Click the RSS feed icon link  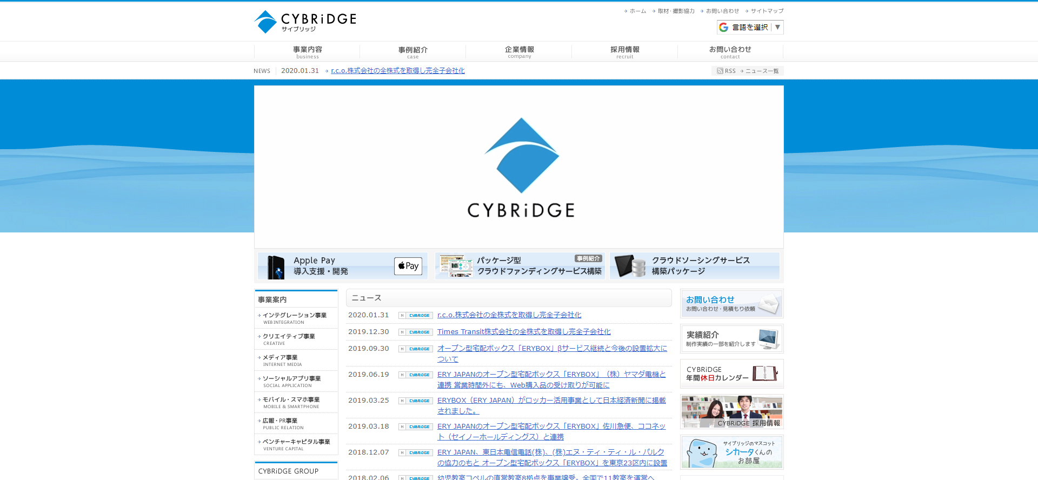coord(726,71)
